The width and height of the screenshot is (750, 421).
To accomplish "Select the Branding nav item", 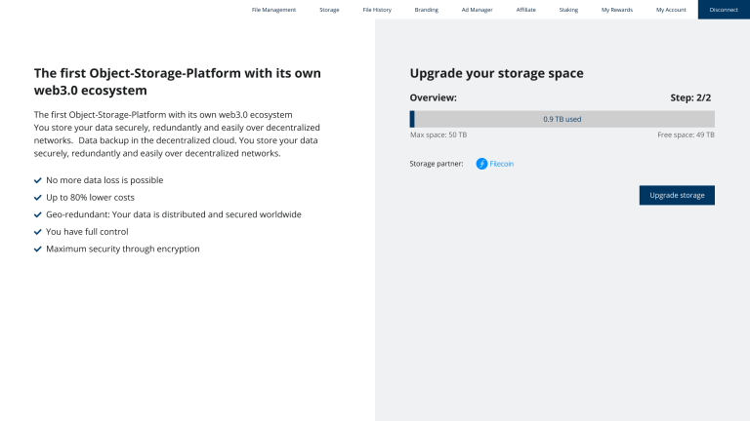I will 426,10.
